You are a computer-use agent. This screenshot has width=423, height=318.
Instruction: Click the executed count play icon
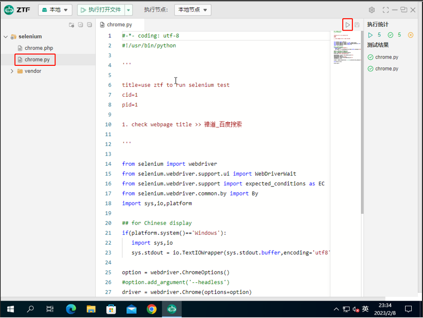[370, 35]
